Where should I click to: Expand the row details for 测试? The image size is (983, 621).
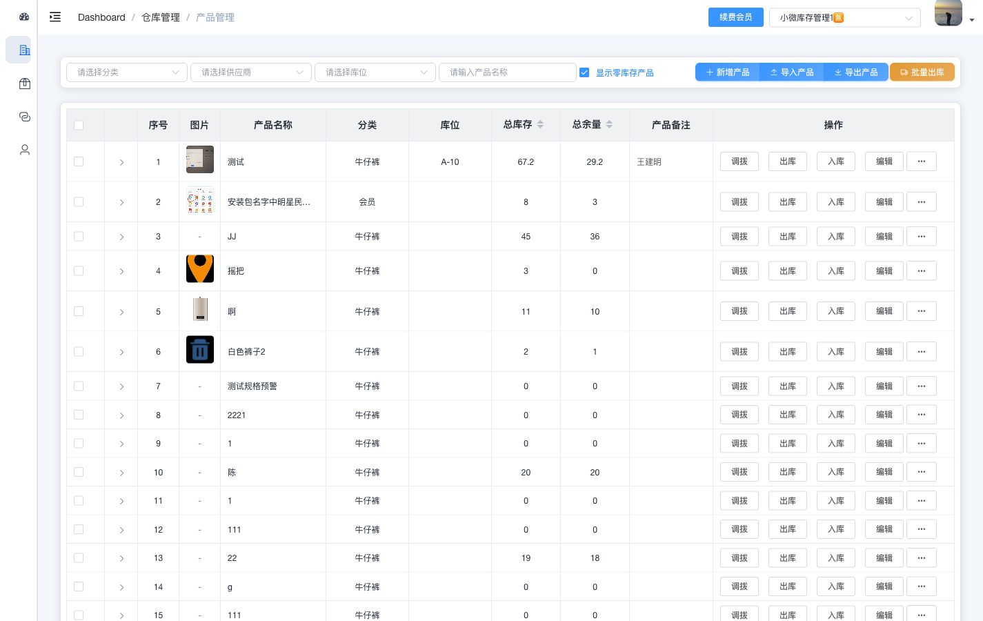[121, 162]
